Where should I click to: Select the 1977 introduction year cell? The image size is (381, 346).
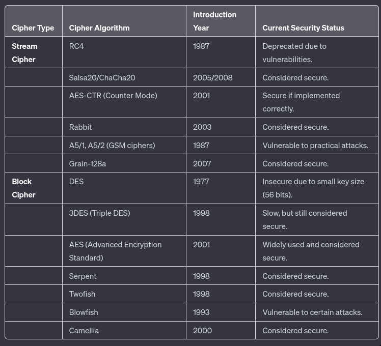coord(201,181)
